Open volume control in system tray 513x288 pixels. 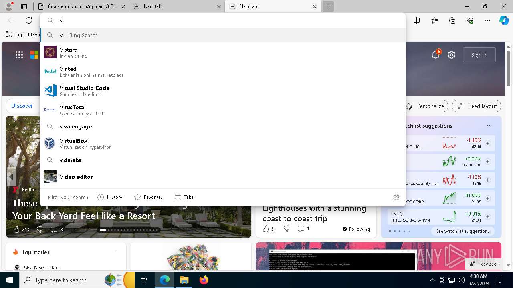pyautogui.click(x=461, y=280)
